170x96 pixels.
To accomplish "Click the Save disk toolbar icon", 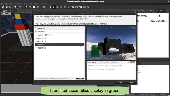I will tap(10, 7).
